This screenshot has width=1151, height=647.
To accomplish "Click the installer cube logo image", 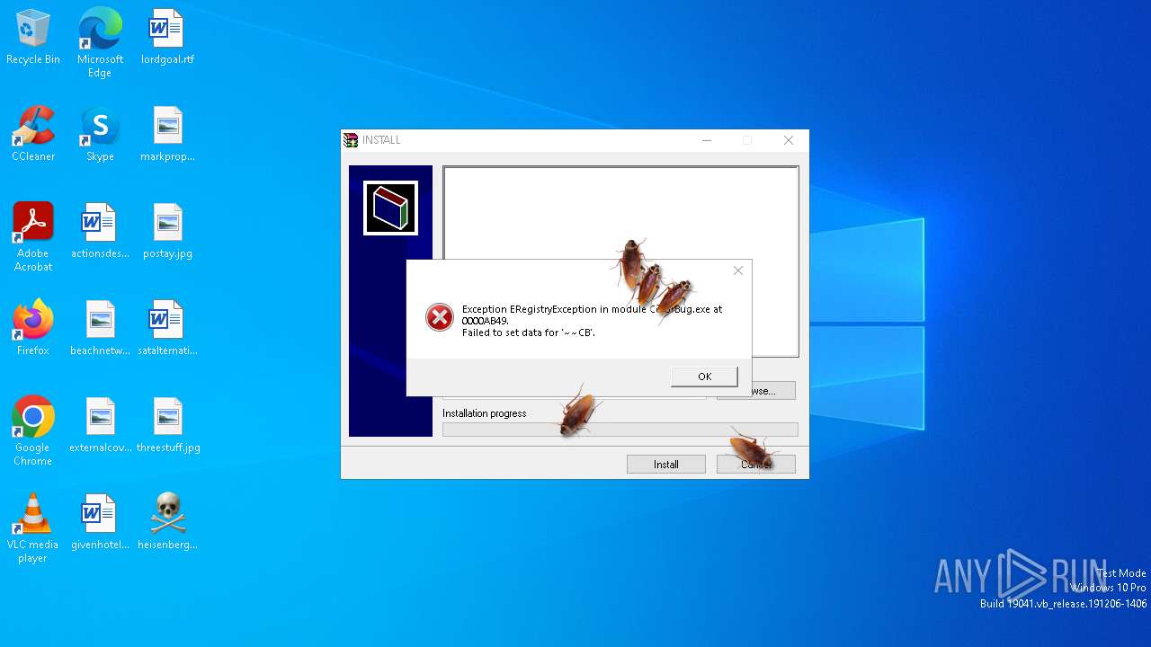I will pos(390,208).
